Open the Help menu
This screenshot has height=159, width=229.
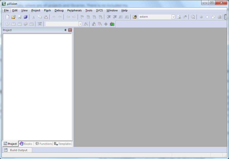point(124,10)
